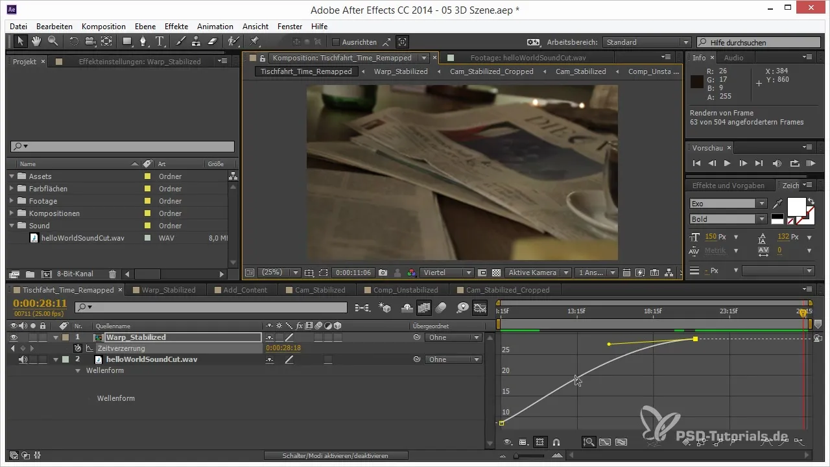Select the Brush tool
The width and height of the screenshot is (830, 467).
pos(181,42)
